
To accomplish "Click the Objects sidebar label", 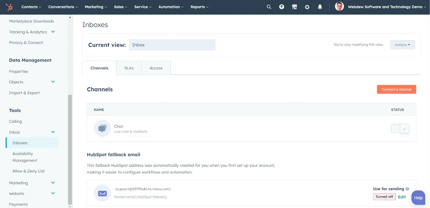I will coord(16,82).
